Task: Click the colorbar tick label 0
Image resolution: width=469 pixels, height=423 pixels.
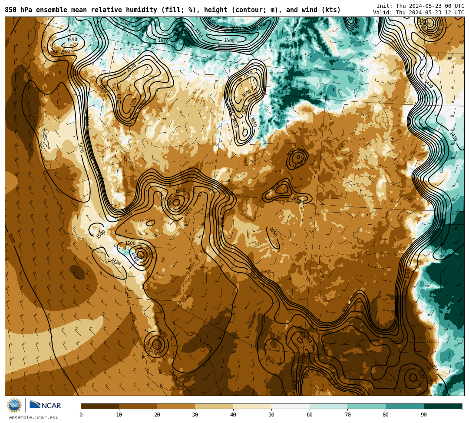Action: click(81, 415)
